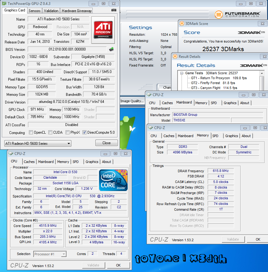
Task: Enable the OpenCL checkbox
Action: pos(31,132)
